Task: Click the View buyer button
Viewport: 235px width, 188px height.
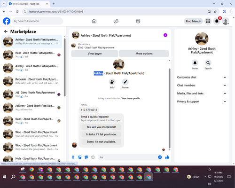Action: click(94, 54)
